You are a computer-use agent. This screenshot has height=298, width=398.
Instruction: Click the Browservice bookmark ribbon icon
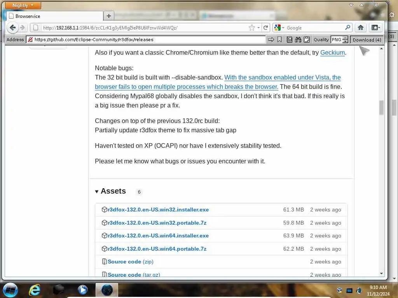pos(279,40)
